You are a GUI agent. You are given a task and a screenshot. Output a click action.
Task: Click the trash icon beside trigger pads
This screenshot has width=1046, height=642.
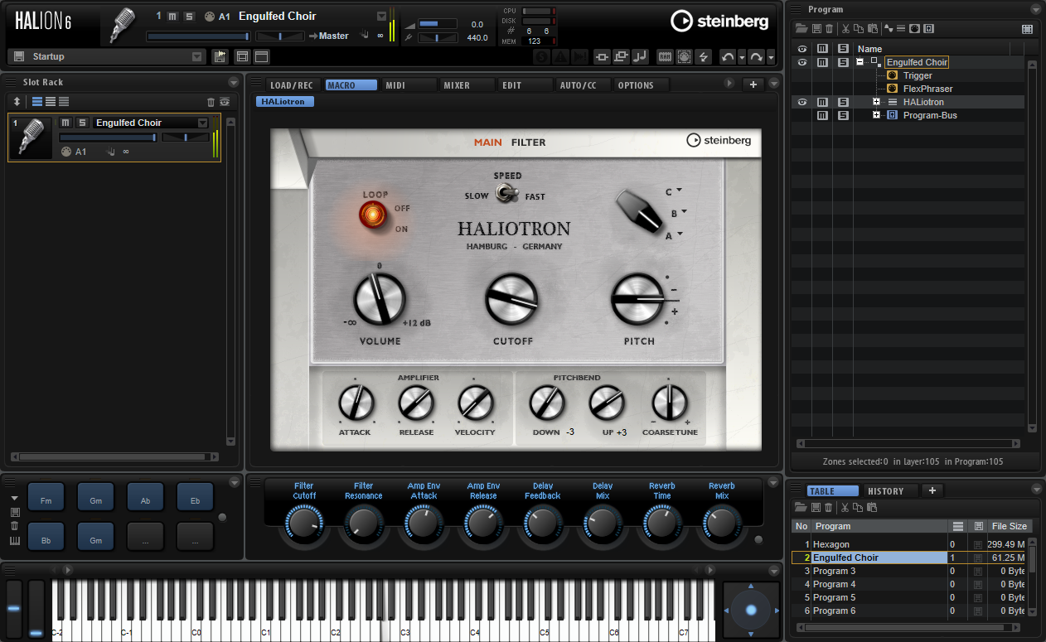[x=14, y=525]
